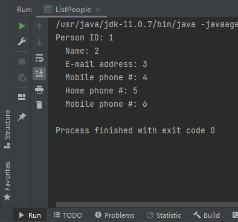Image resolution: width=238 pixels, height=222 pixels.
Task: Click the up arrow stack trace icon
Action: (39, 27)
